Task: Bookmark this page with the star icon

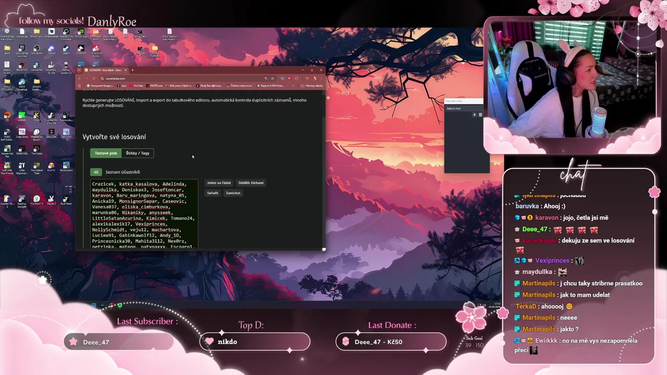Action: [x=273, y=78]
